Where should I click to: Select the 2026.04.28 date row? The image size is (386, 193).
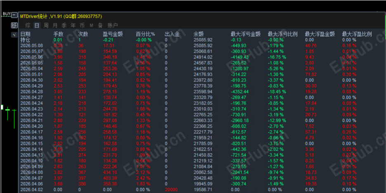31,92
